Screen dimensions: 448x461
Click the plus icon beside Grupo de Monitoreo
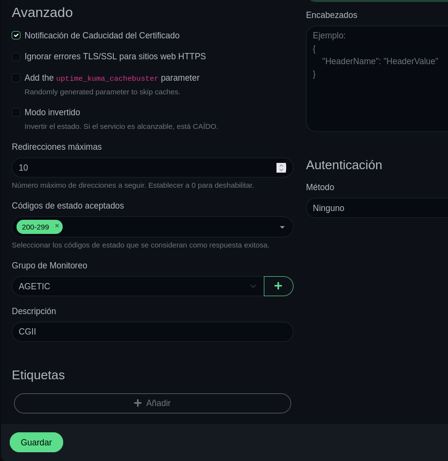tap(278, 286)
